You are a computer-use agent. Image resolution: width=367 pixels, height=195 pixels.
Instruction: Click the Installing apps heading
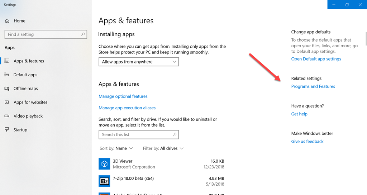(116, 34)
